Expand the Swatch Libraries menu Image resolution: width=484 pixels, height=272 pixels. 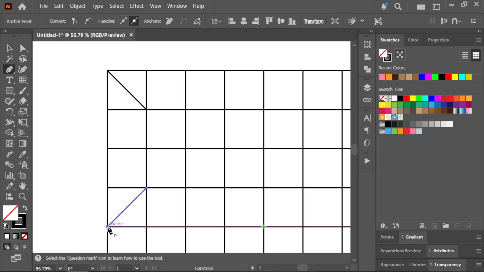(x=384, y=226)
